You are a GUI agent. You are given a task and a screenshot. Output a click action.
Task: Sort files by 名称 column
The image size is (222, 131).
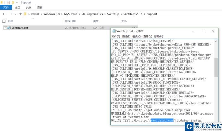coord(11,21)
